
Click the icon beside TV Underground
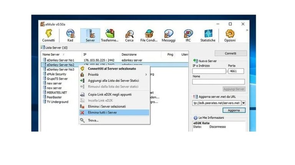click(45, 102)
